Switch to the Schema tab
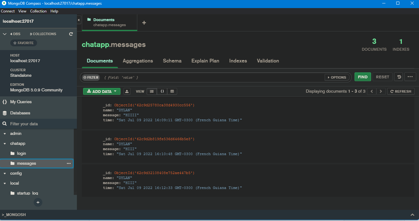 (x=172, y=61)
